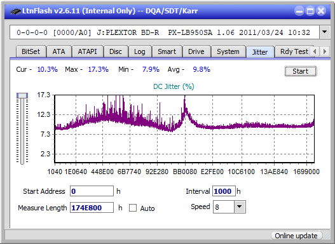Click the Start button
The height and width of the screenshot is (244, 335).
(x=301, y=71)
